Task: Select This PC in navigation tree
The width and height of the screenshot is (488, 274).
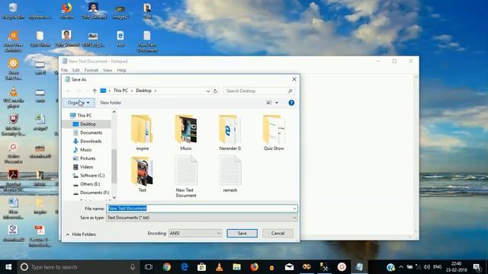Action: (81, 115)
